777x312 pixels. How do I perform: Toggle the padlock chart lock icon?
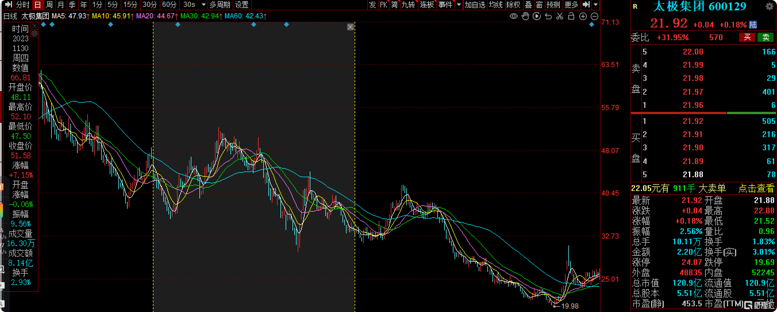pyautogui.click(x=571, y=16)
